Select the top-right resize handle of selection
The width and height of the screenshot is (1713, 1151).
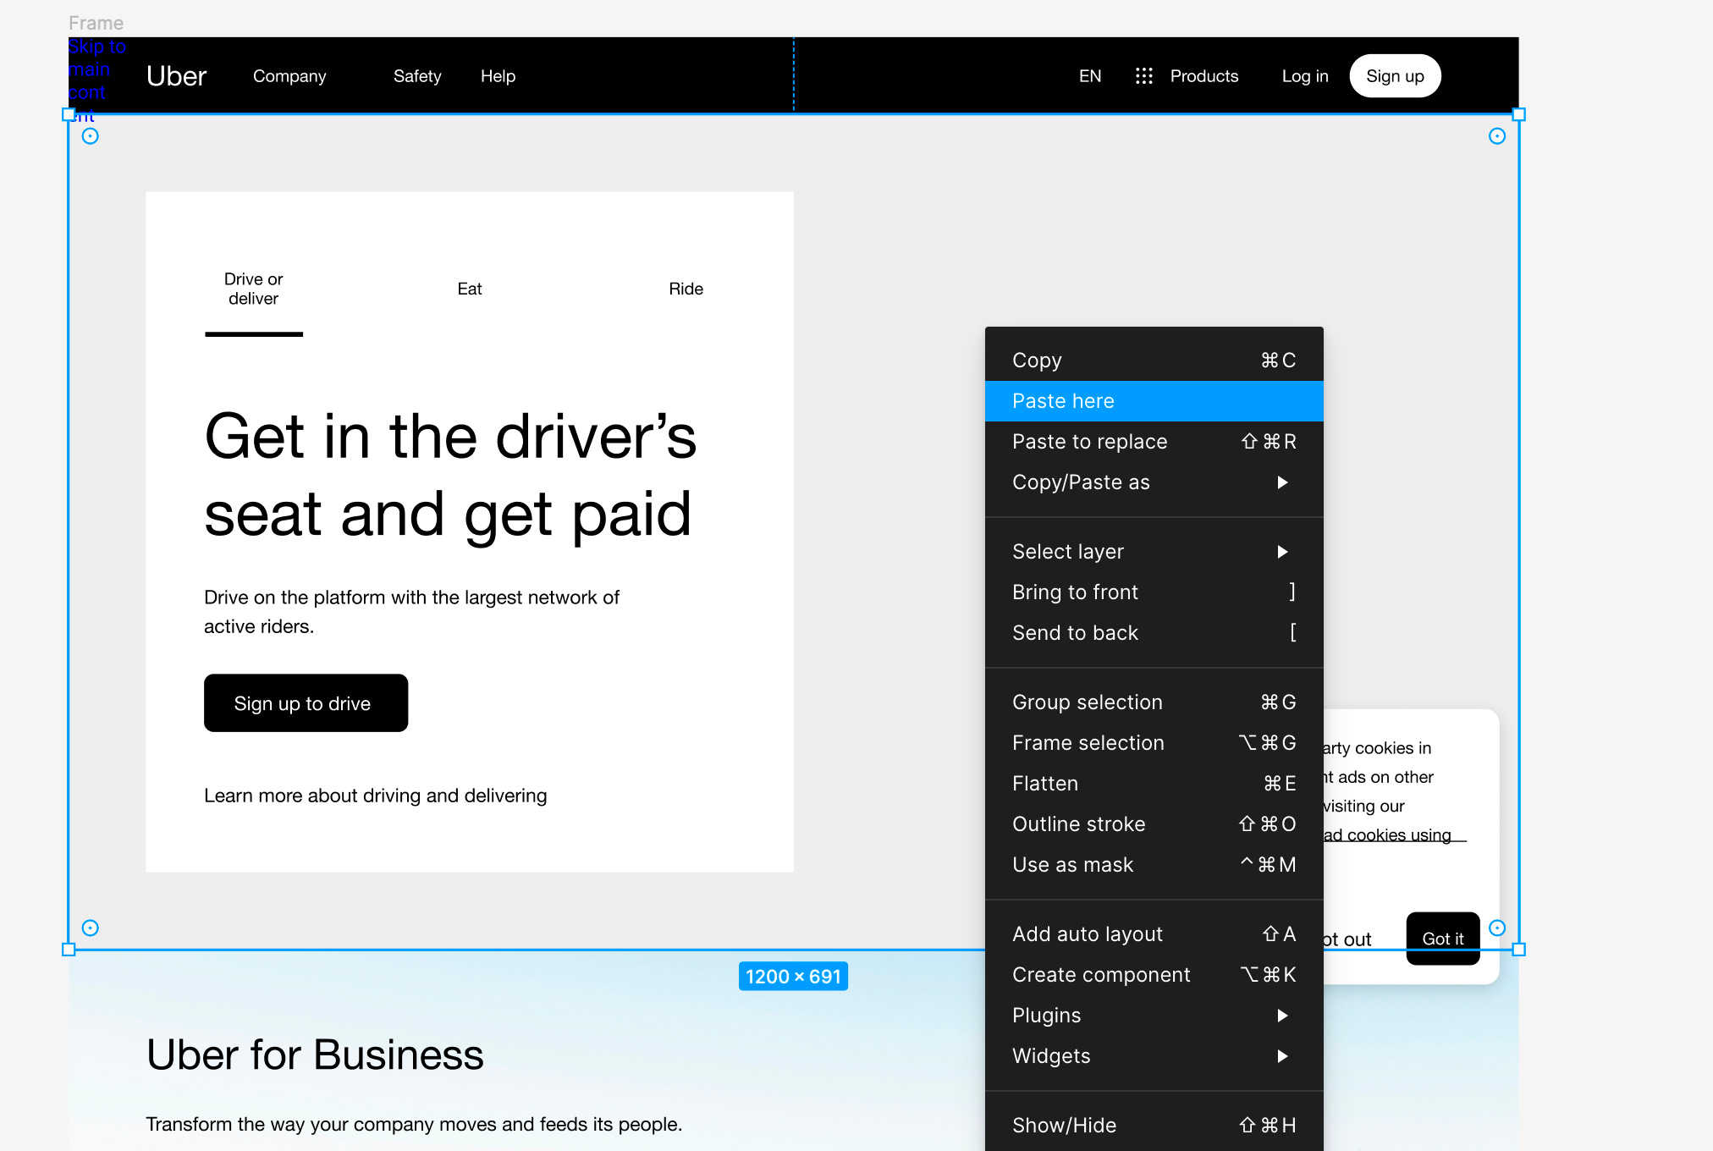tap(1519, 114)
